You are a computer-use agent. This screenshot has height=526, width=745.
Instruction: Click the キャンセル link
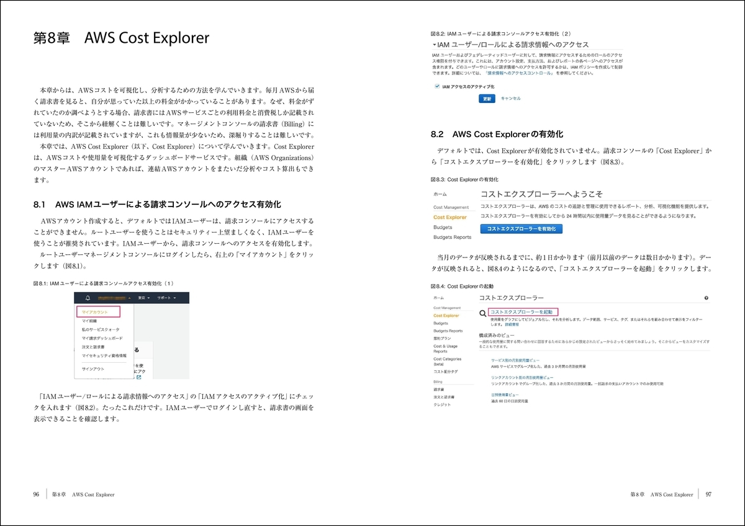point(510,99)
